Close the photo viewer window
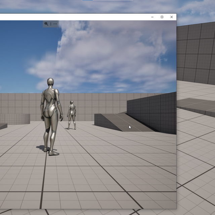 172,17
